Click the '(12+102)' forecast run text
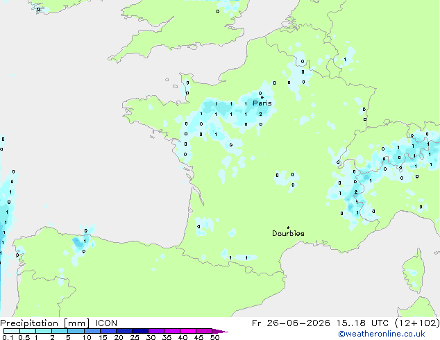Viewport: 440px width, 340px height. coord(417,323)
